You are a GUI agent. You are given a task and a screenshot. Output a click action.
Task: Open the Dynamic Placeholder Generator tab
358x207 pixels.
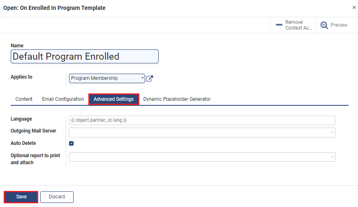point(177,99)
